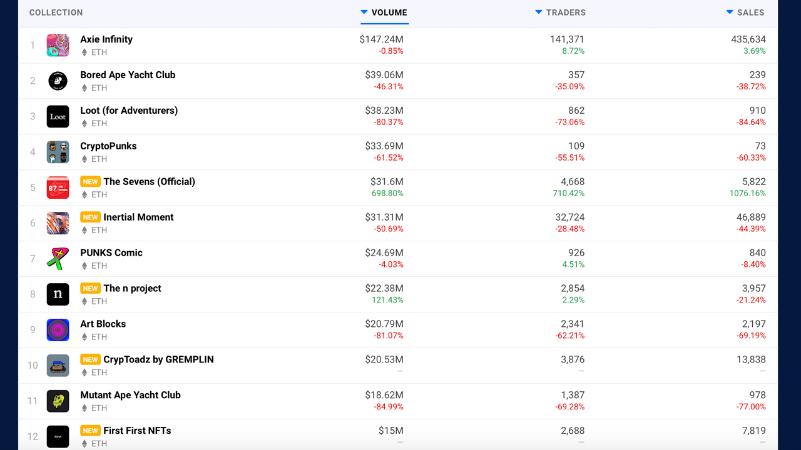Click the $33.69M volume value
The height and width of the screenshot is (450, 801).
pos(384,146)
